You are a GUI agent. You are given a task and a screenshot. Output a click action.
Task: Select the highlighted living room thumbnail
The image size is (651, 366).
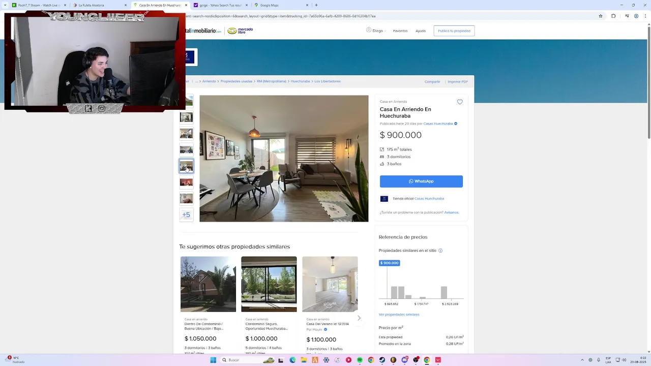(x=186, y=166)
